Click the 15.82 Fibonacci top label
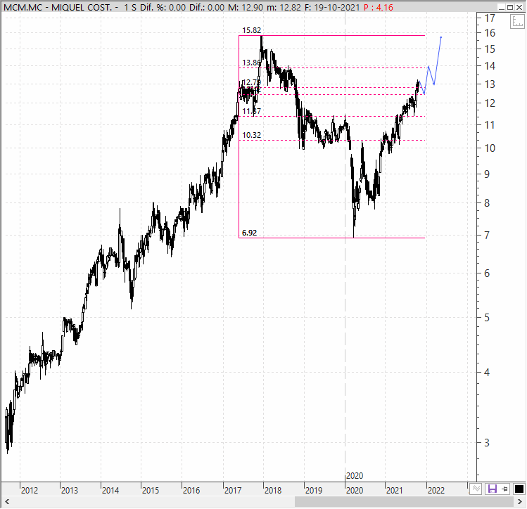The width and height of the screenshot is (527, 509). tap(251, 30)
